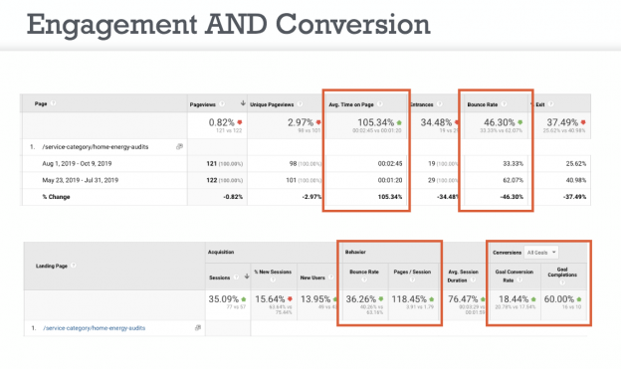Click the open-in-new icon beside bottom landing page link

(198, 328)
